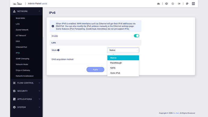The image size is (208, 117).
Task: Open Network Mode page
Action: coord(22,64)
